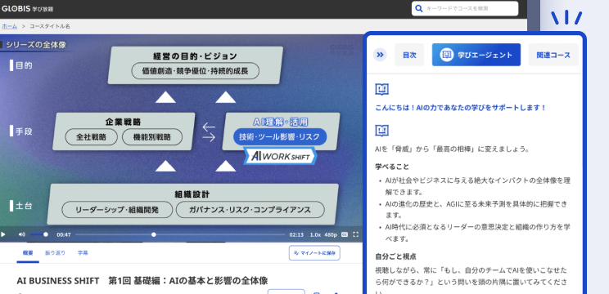Collapse the side panel with the double-chevron icon
Screen dimensions: 609x294
point(381,55)
